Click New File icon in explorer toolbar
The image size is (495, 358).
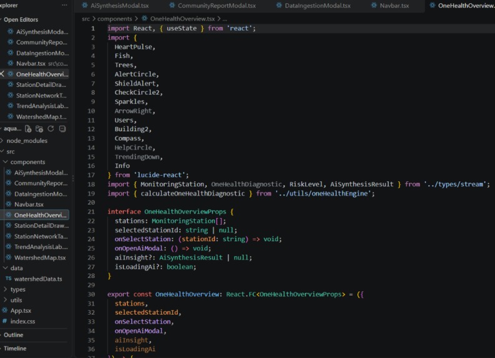28,129
